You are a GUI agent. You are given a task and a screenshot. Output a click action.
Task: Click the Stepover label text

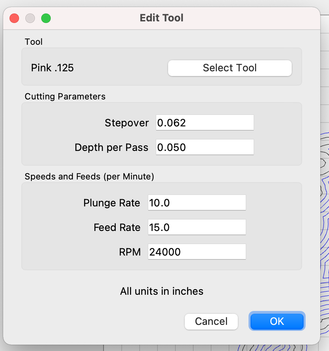[127, 123]
